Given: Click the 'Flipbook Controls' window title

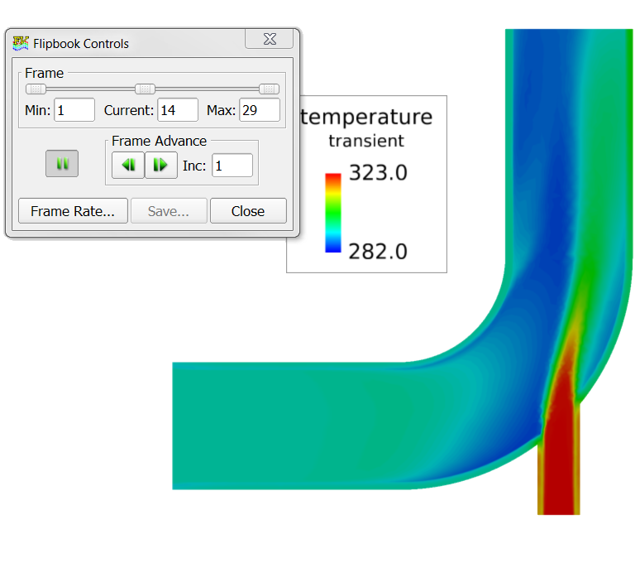Looking at the screenshot, I should (x=81, y=43).
